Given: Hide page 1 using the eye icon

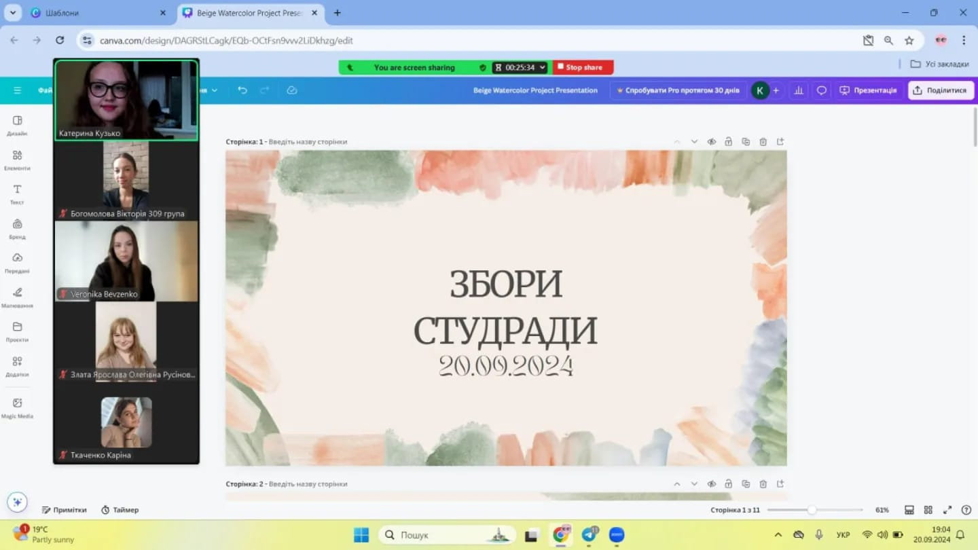Looking at the screenshot, I should 711,142.
